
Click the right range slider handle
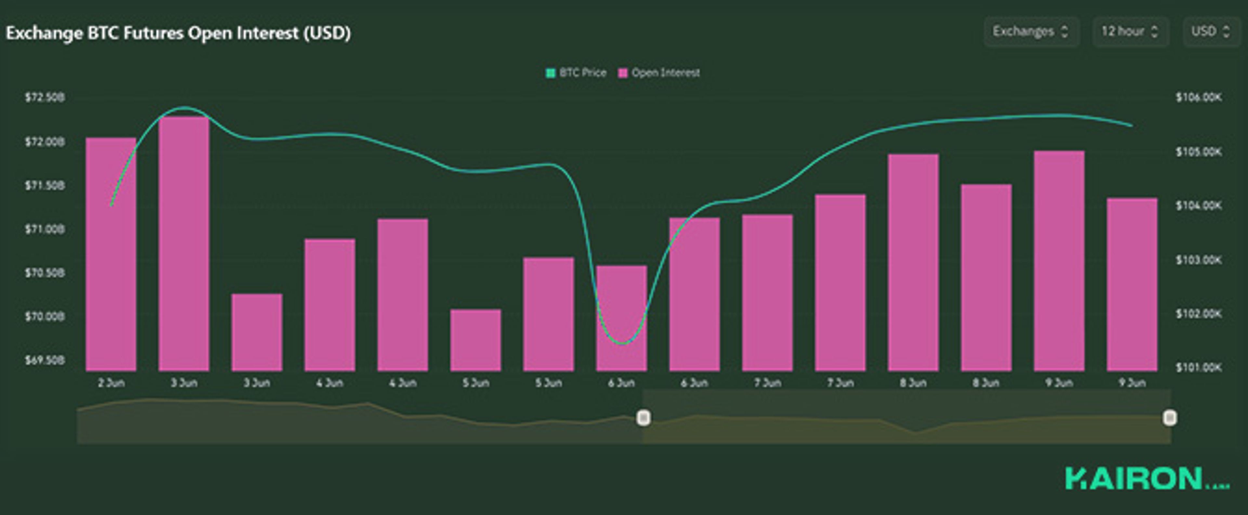[x=1170, y=417]
